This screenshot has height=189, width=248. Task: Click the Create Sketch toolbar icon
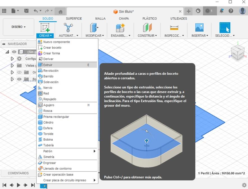click(x=45, y=27)
